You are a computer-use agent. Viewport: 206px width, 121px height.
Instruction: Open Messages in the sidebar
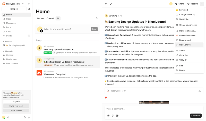[16, 23]
